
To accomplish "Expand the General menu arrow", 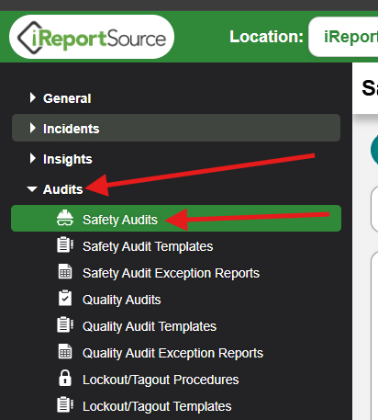I will click(x=32, y=98).
